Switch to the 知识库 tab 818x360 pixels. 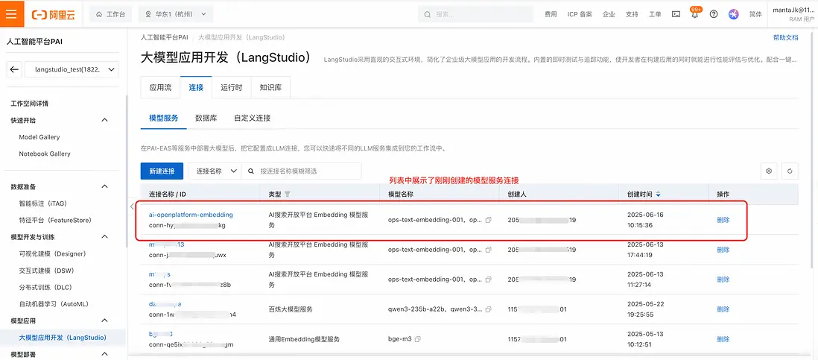click(x=270, y=88)
